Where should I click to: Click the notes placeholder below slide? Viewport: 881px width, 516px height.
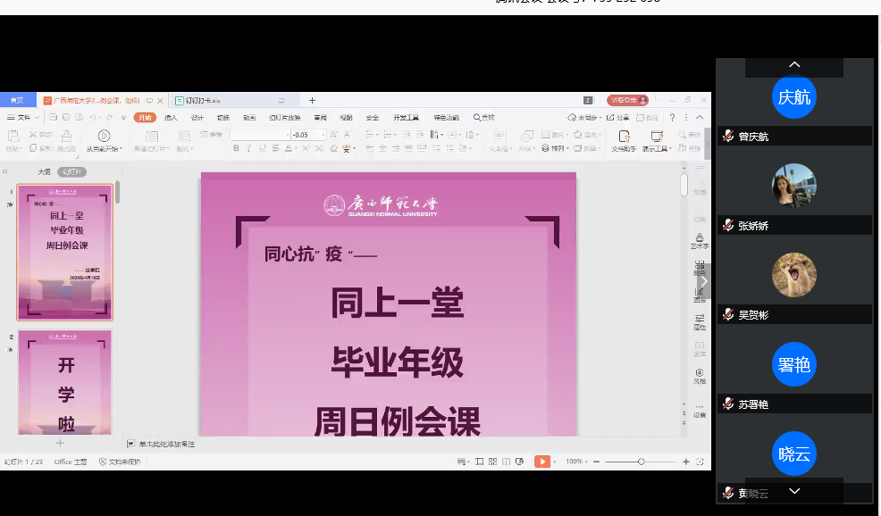pos(167,444)
